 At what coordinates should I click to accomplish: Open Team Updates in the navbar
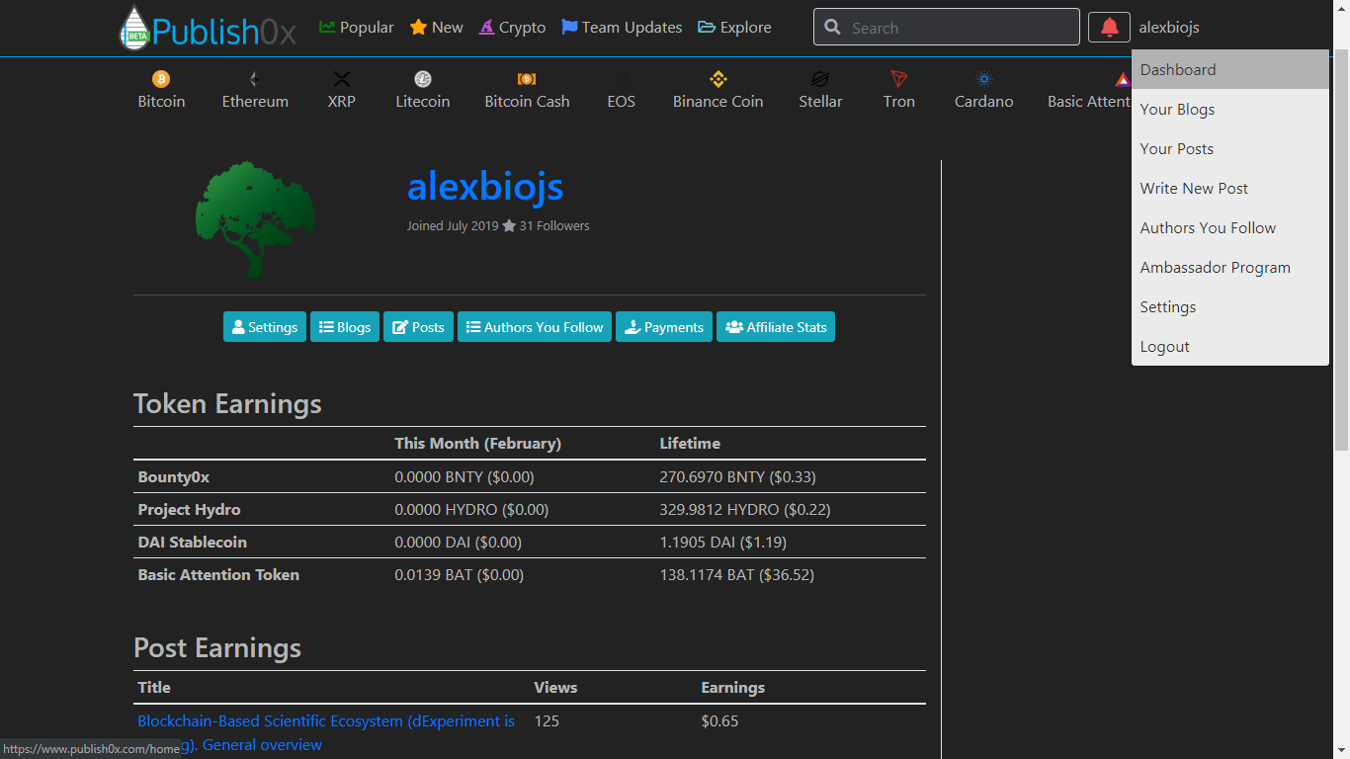coord(622,28)
